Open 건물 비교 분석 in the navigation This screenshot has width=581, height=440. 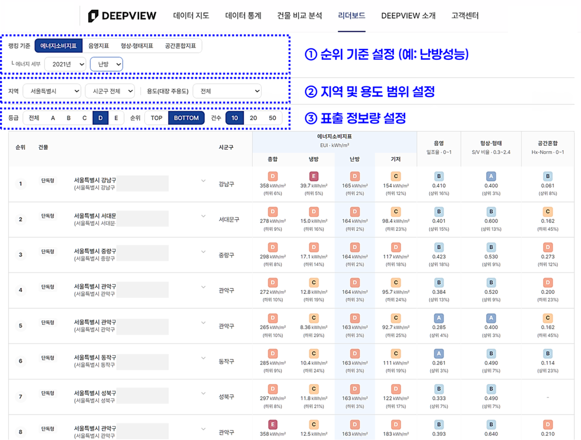pos(300,16)
